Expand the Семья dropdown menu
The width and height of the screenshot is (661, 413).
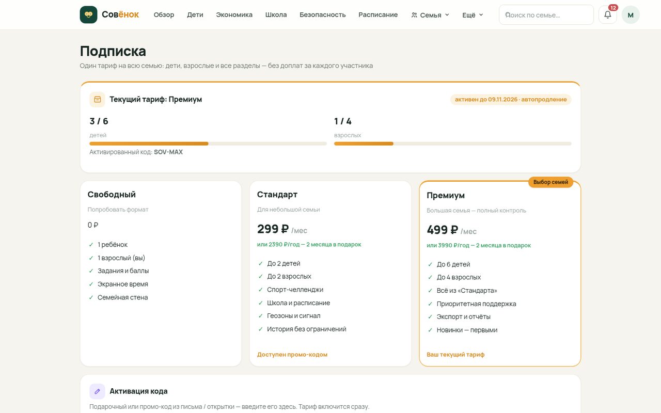click(430, 15)
